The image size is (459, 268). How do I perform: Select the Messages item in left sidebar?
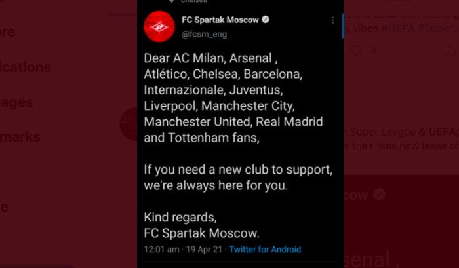(16, 102)
